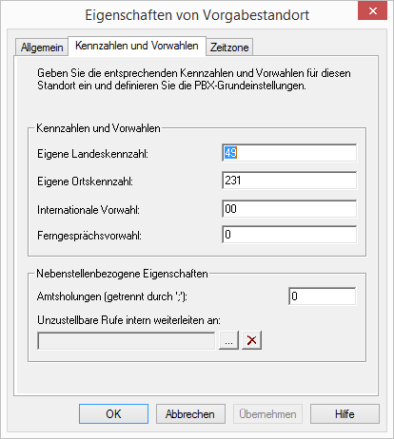Click the Eigene Landeskennzahl label
This screenshot has width=394, height=439.
tap(92, 154)
